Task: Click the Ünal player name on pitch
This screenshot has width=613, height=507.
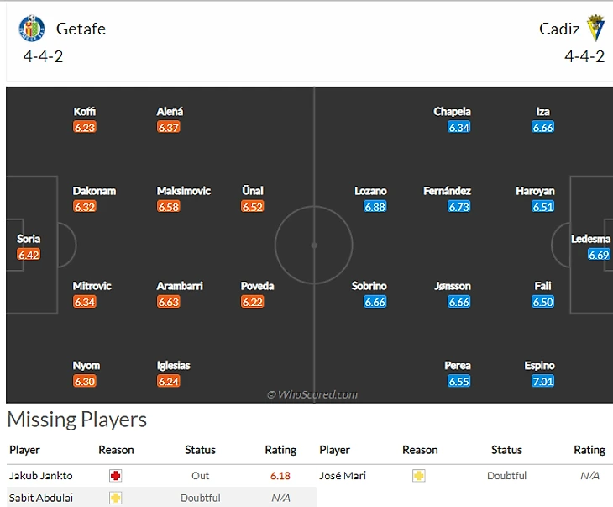Action: click(252, 191)
